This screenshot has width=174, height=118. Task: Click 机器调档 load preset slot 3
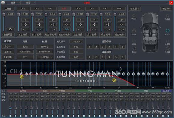[103, 57]
